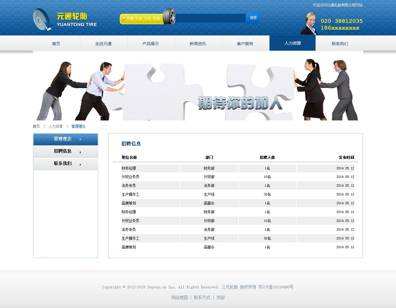Click the 三元轮胎 版权所有 footer text
Screen dimensions: 396x308
[239, 287]
